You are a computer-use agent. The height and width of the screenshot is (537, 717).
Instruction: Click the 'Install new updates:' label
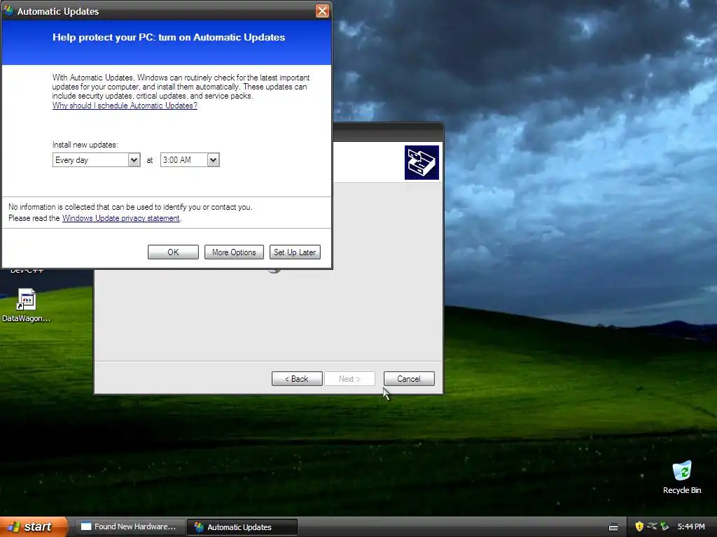click(x=85, y=145)
